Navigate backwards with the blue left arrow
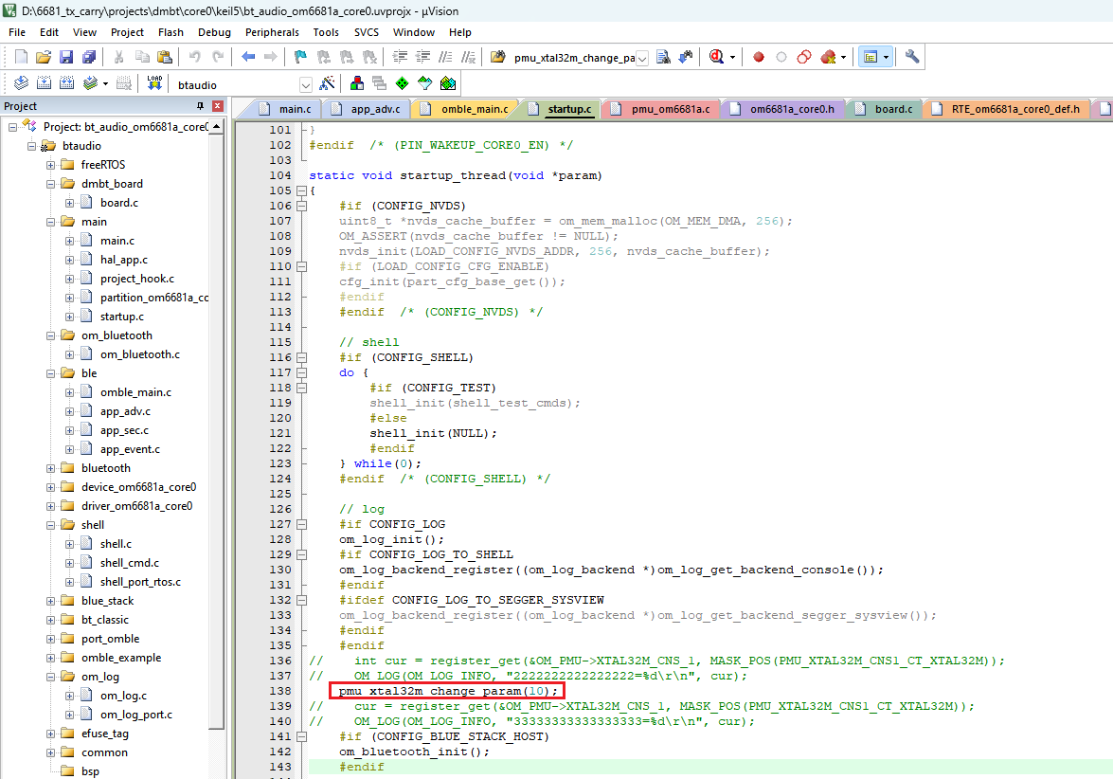Image resolution: width=1113 pixels, height=779 pixels. coord(248,57)
